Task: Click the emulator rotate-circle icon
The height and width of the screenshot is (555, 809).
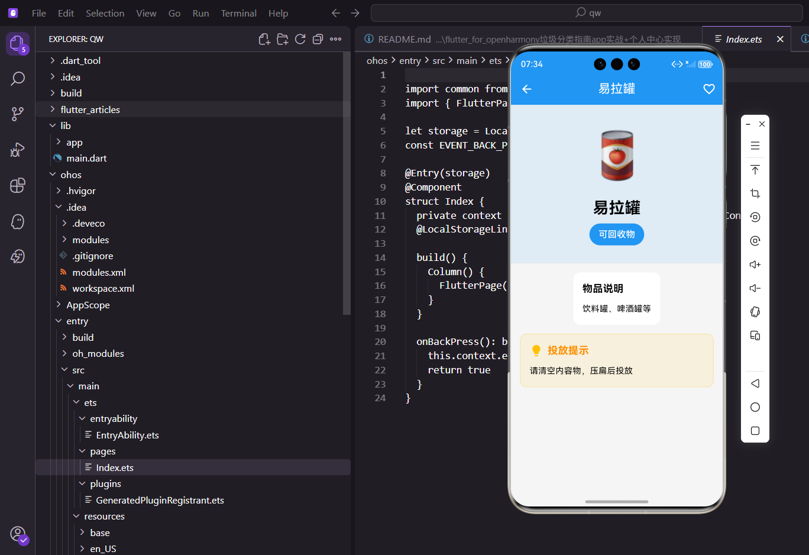Action: (755, 217)
